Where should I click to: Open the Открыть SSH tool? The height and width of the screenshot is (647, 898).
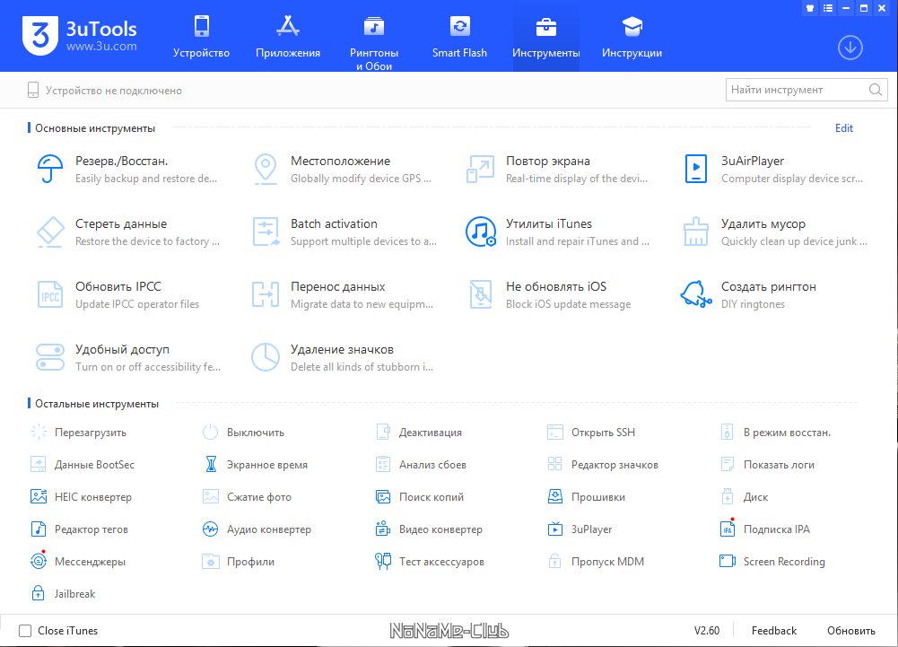[591, 433]
